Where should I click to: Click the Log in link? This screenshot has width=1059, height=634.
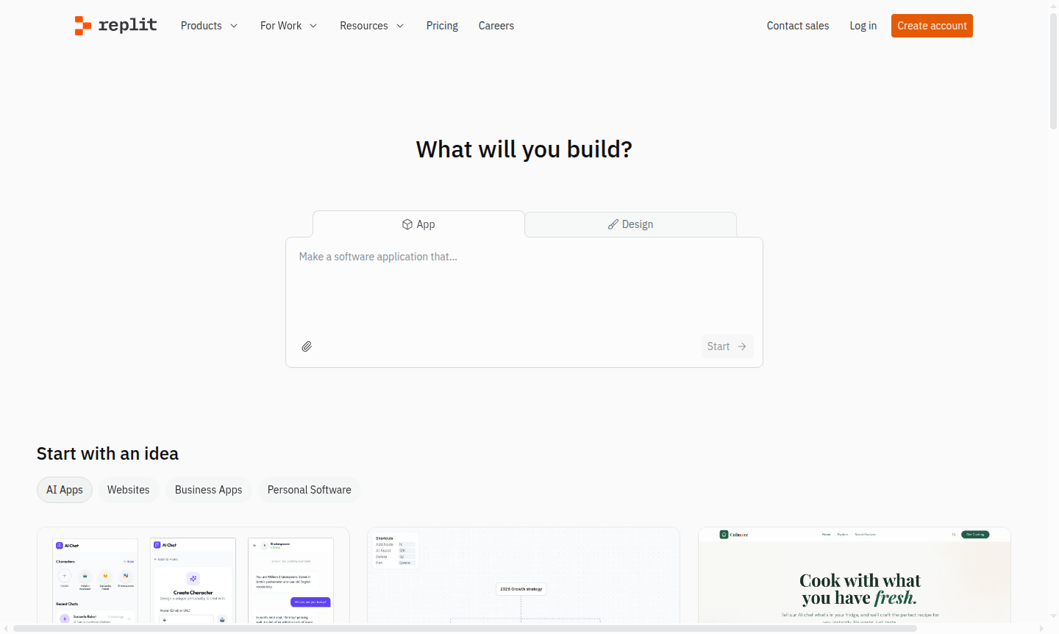coord(863,26)
